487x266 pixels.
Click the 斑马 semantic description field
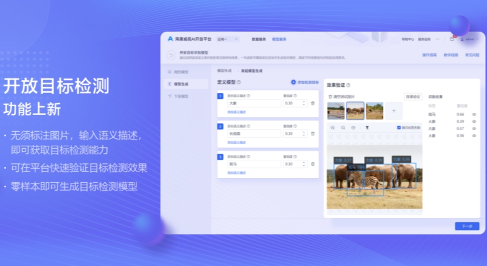(254, 164)
